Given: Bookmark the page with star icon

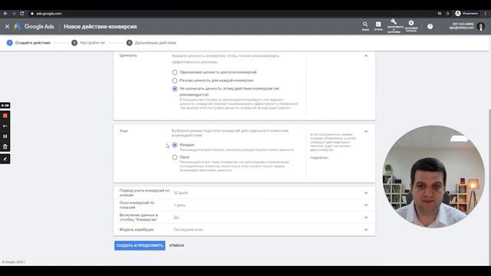Looking at the screenshot, I should [448, 14].
